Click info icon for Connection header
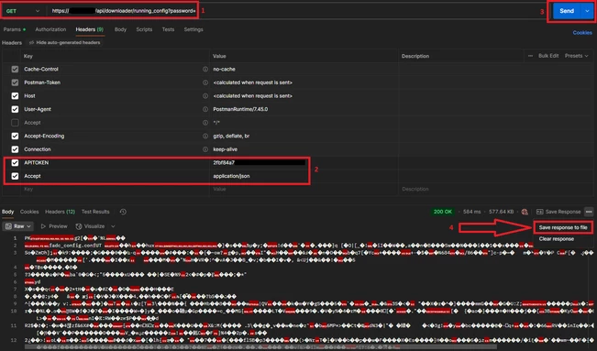 [x=205, y=149]
